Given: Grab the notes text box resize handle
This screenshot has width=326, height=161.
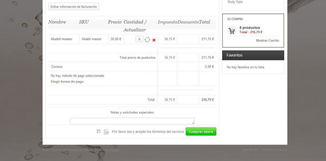Looking at the screenshot, I should click(x=193, y=123).
